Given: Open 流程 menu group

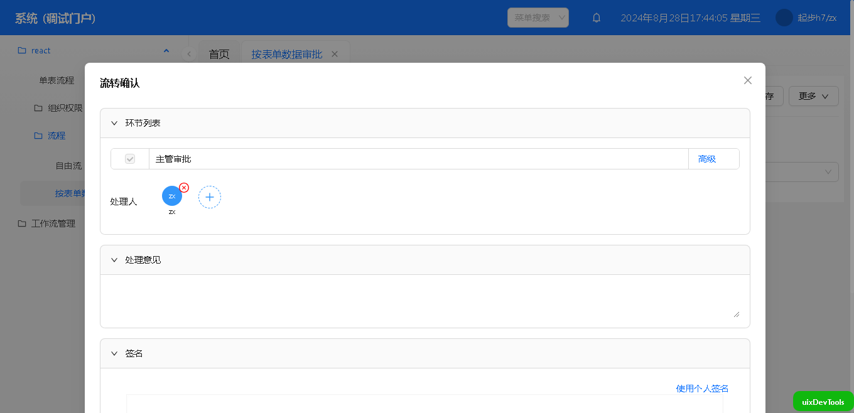Looking at the screenshot, I should [x=57, y=136].
